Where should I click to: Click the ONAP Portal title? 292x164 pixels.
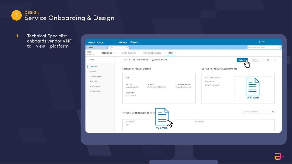coord(96,43)
